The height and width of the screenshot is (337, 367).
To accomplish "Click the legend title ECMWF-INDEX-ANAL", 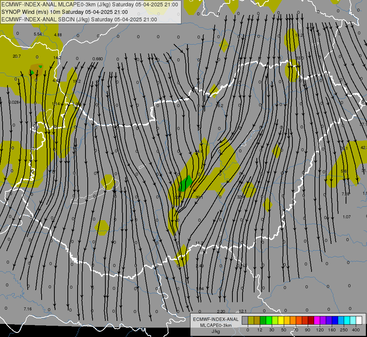I will click(x=216, y=319).
